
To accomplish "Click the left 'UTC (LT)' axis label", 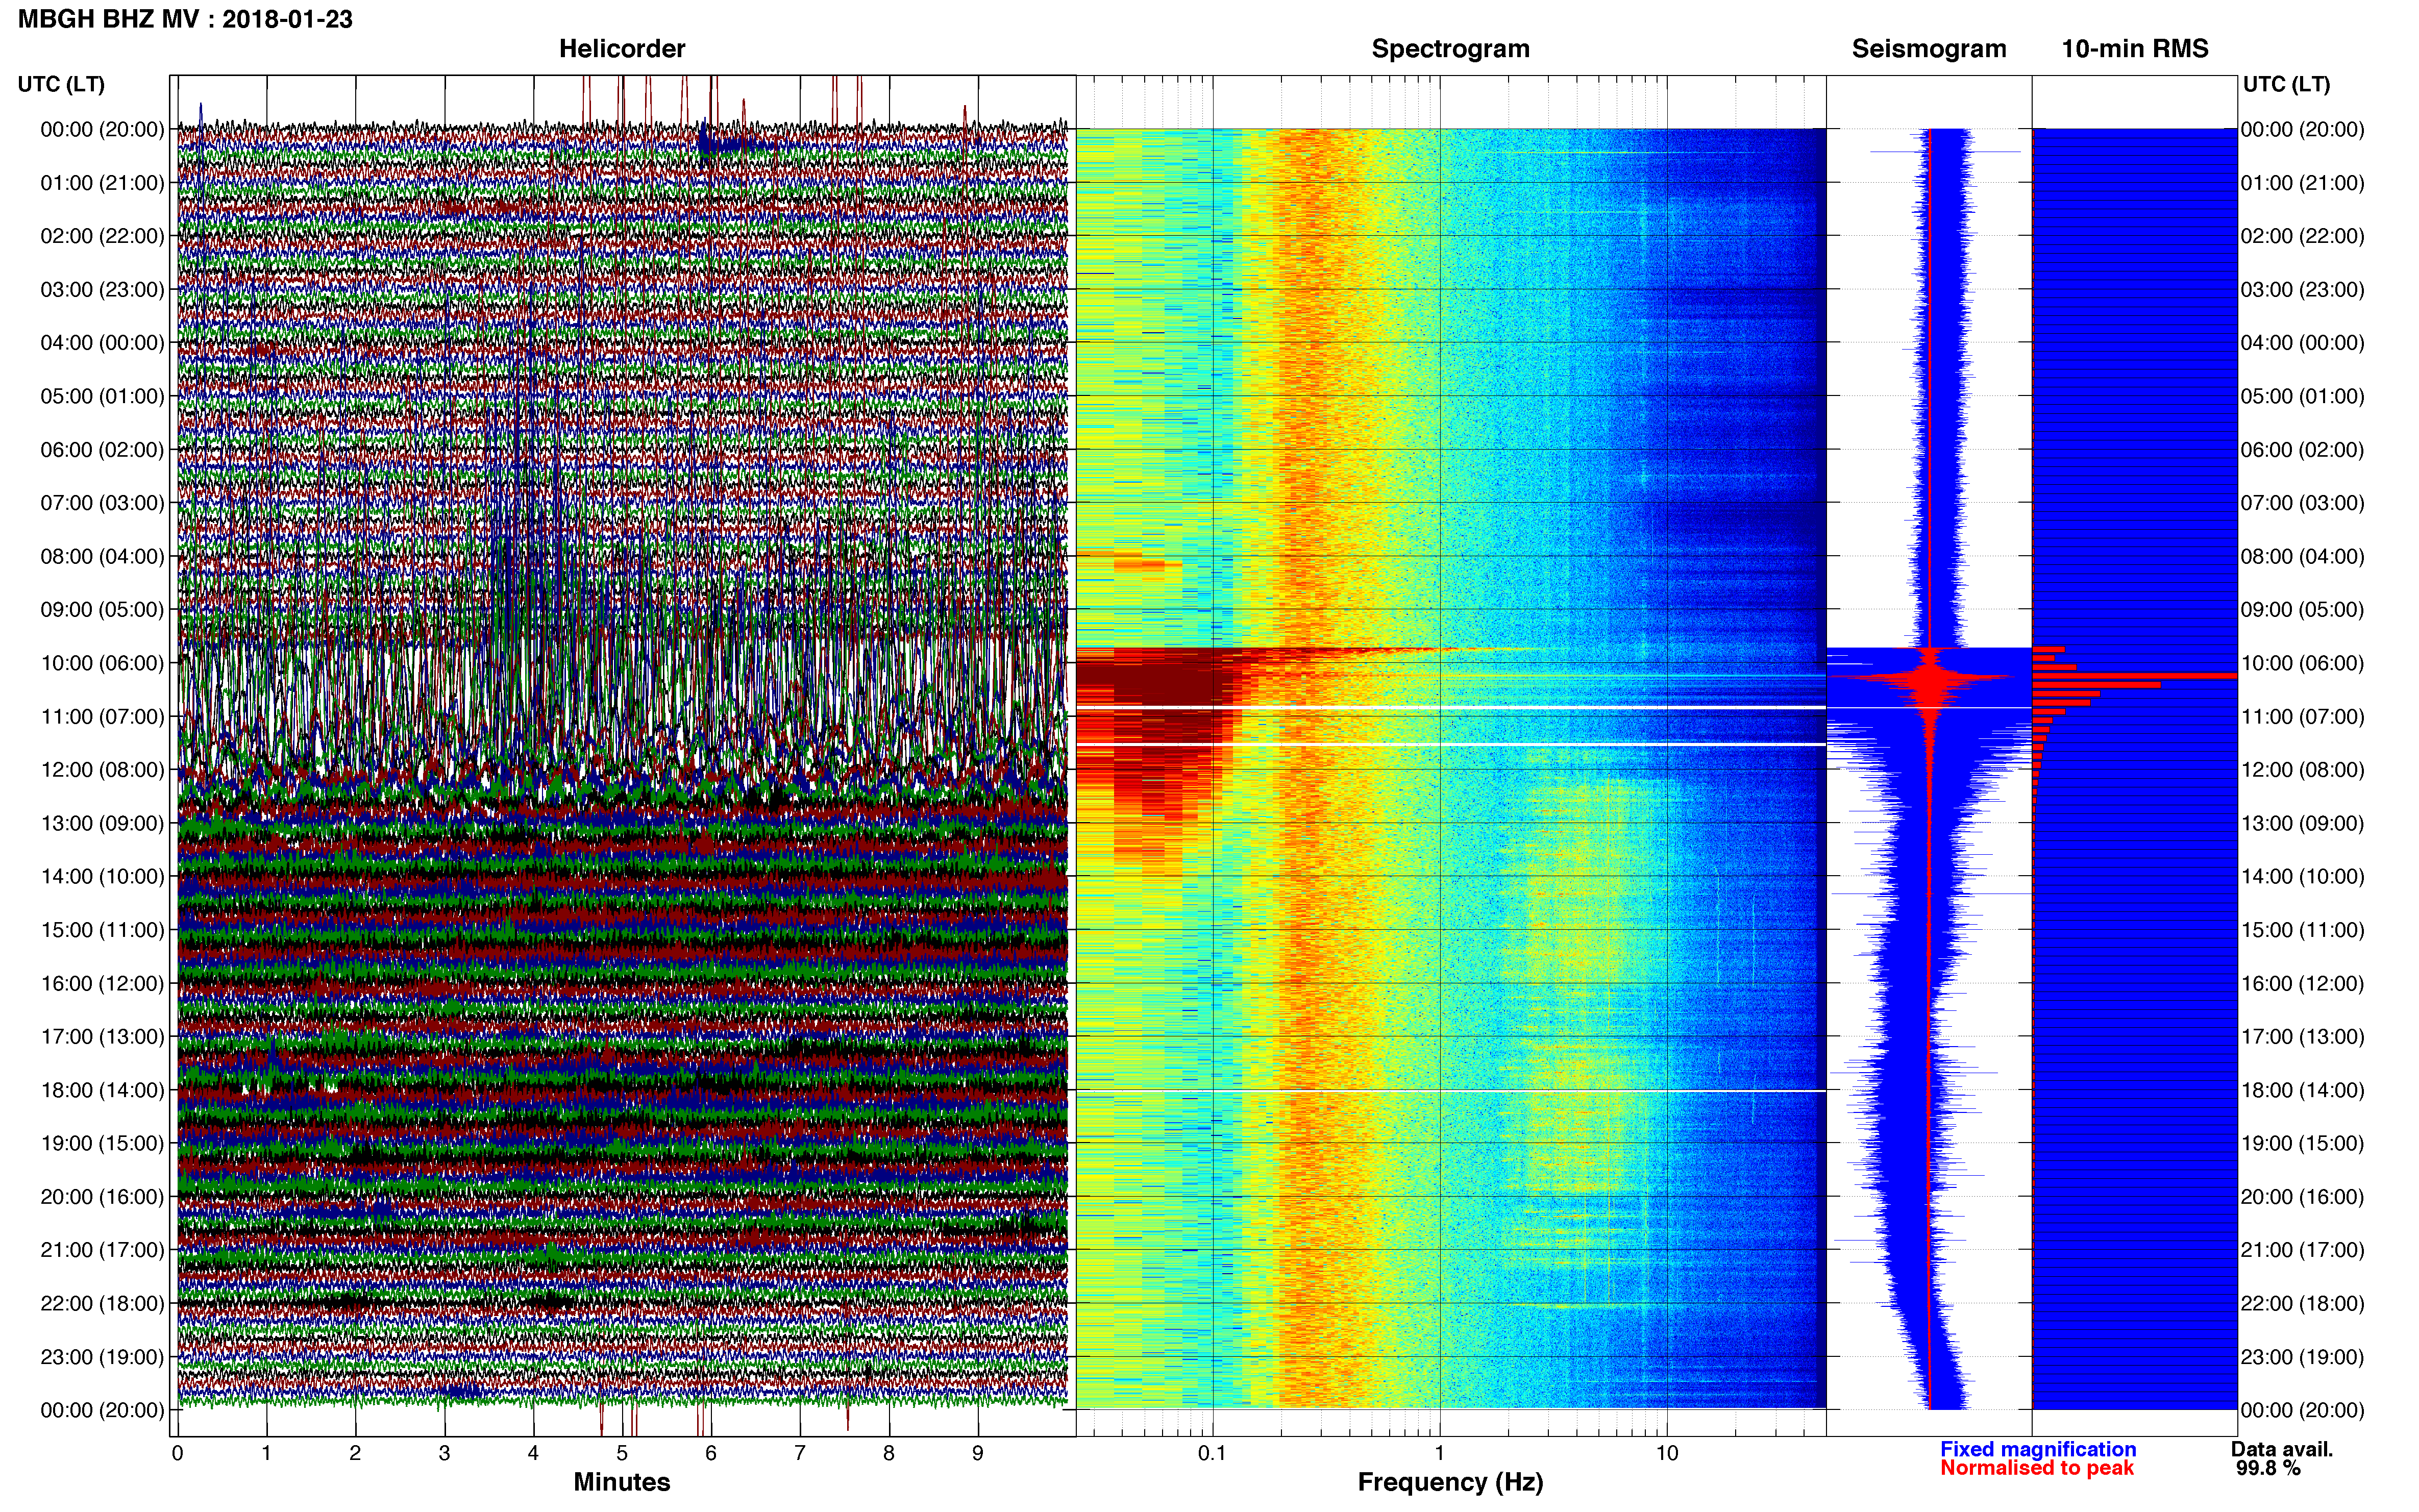I will coord(61,84).
